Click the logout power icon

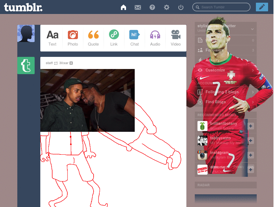tap(180, 7)
